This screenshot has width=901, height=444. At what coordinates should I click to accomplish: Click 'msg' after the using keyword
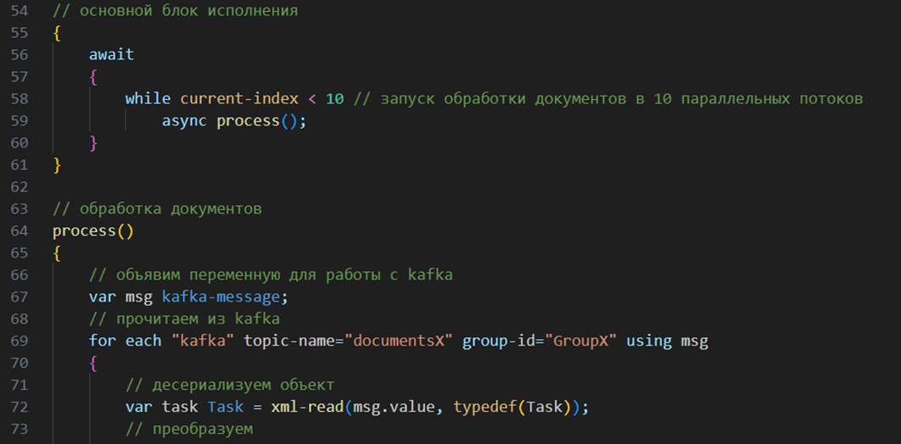(x=695, y=341)
